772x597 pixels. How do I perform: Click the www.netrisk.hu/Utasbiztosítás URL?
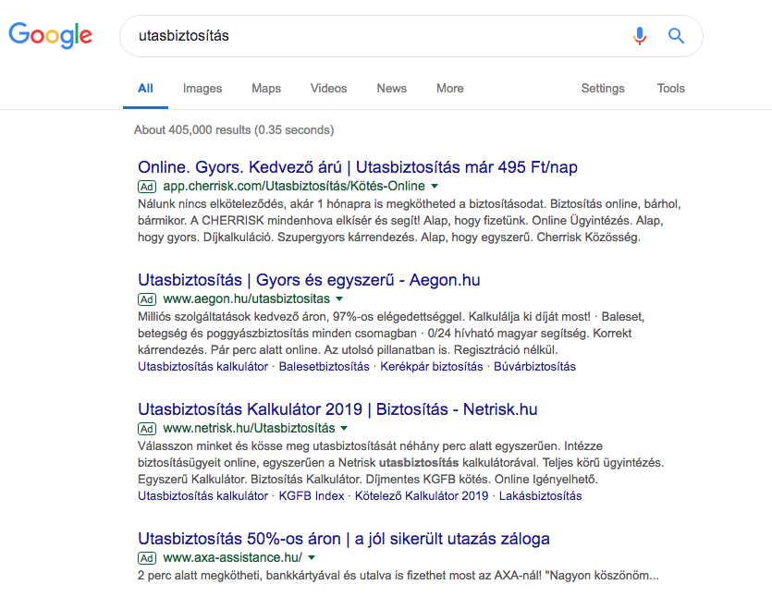coord(249,428)
